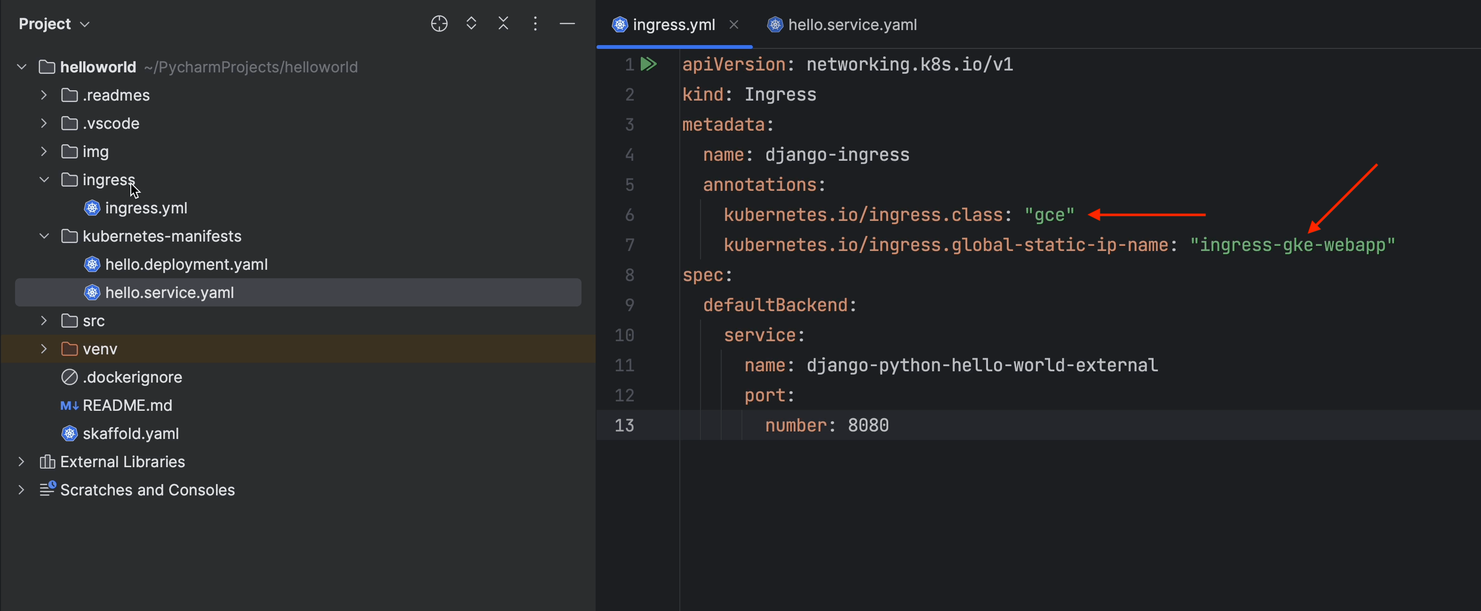Click the Select Opened File crosshair icon
The width and height of the screenshot is (1481, 611).
click(439, 23)
